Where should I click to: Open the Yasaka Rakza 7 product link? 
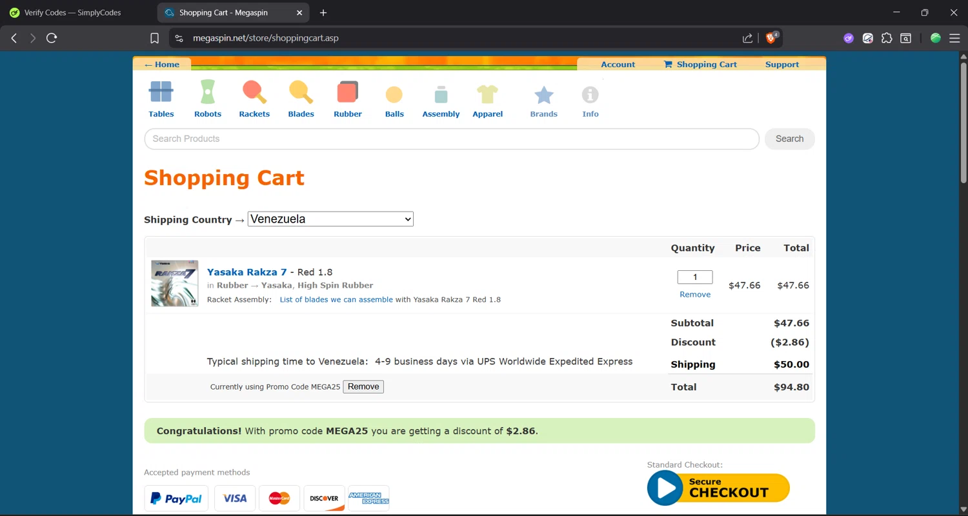[x=247, y=272]
